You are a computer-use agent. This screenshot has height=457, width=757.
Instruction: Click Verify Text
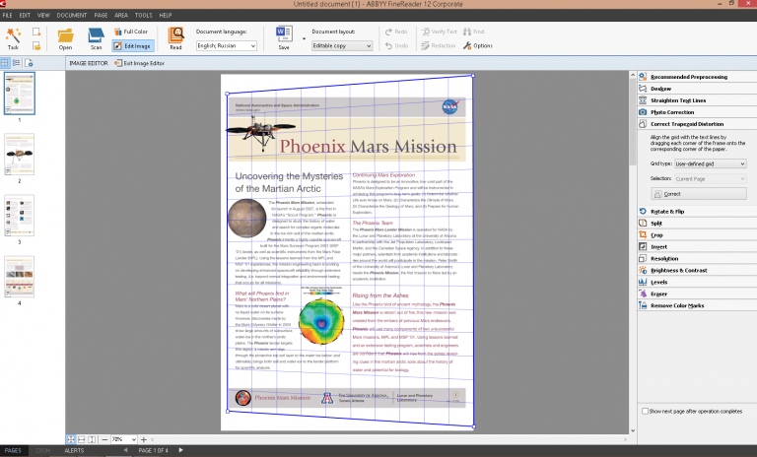coord(439,32)
